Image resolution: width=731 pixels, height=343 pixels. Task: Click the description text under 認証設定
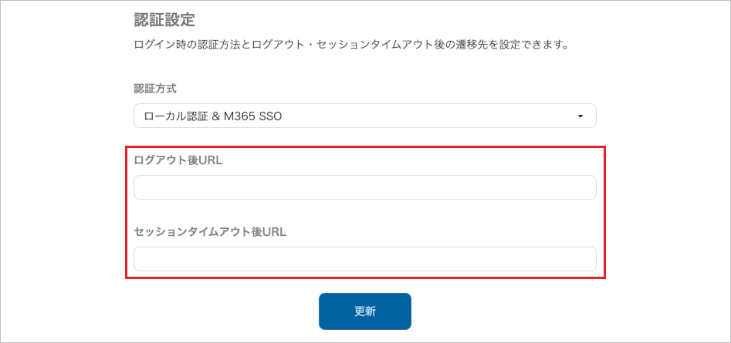pos(351,45)
